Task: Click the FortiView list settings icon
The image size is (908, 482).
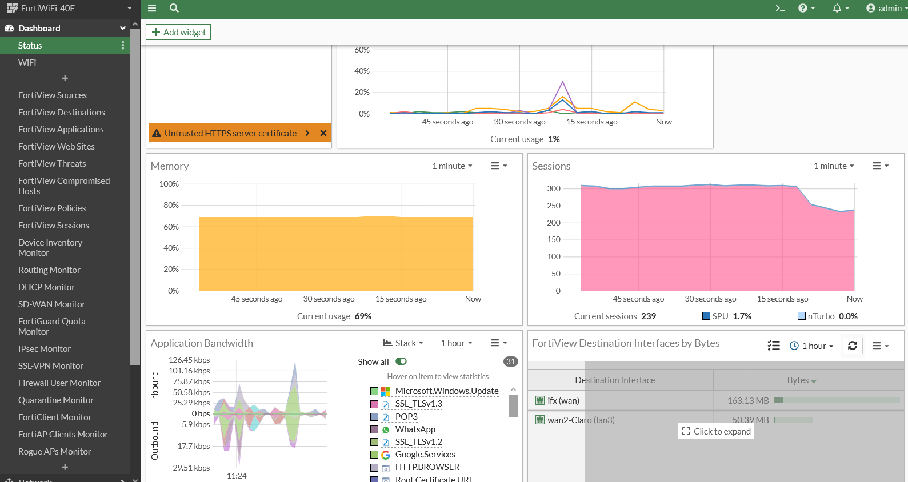Action: tap(774, 346)
